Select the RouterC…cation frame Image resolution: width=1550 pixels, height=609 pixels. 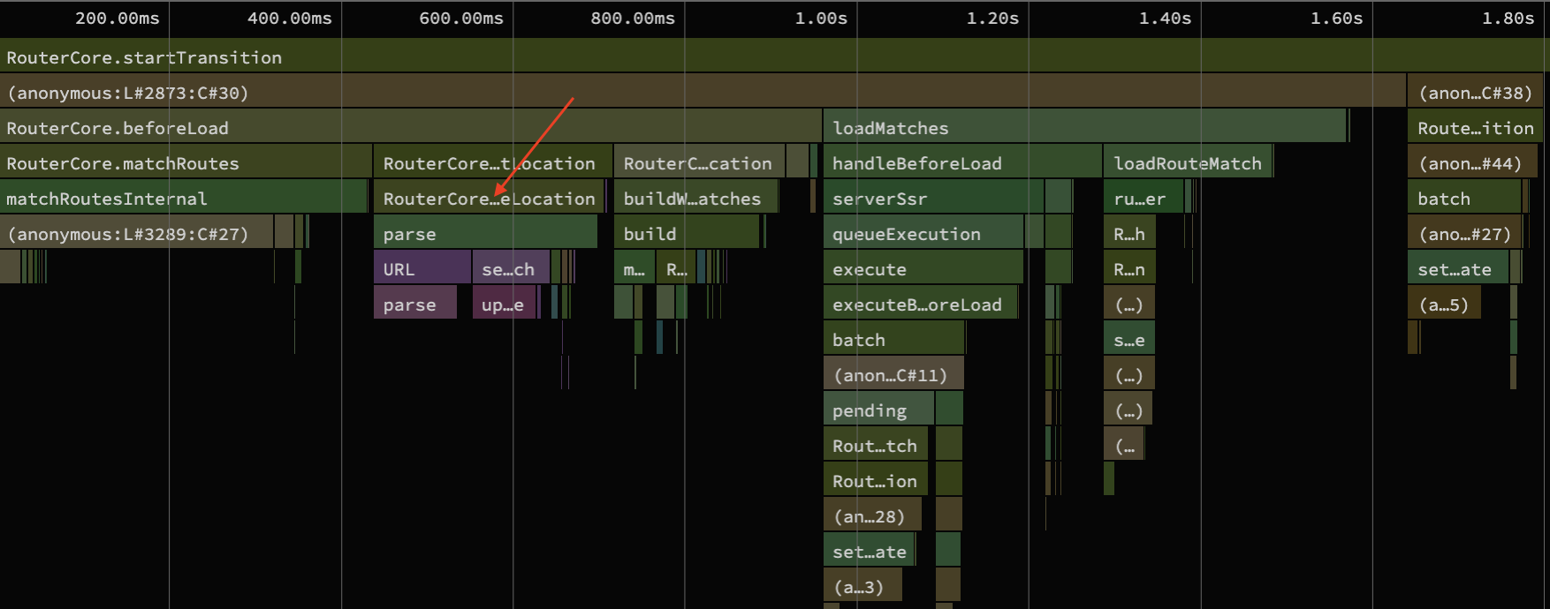click(699, 162)
